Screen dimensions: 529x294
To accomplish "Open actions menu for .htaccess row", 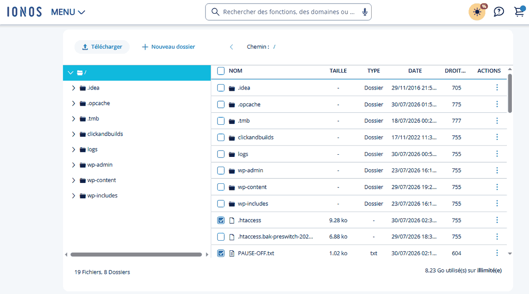I will (x=497, y=220).
